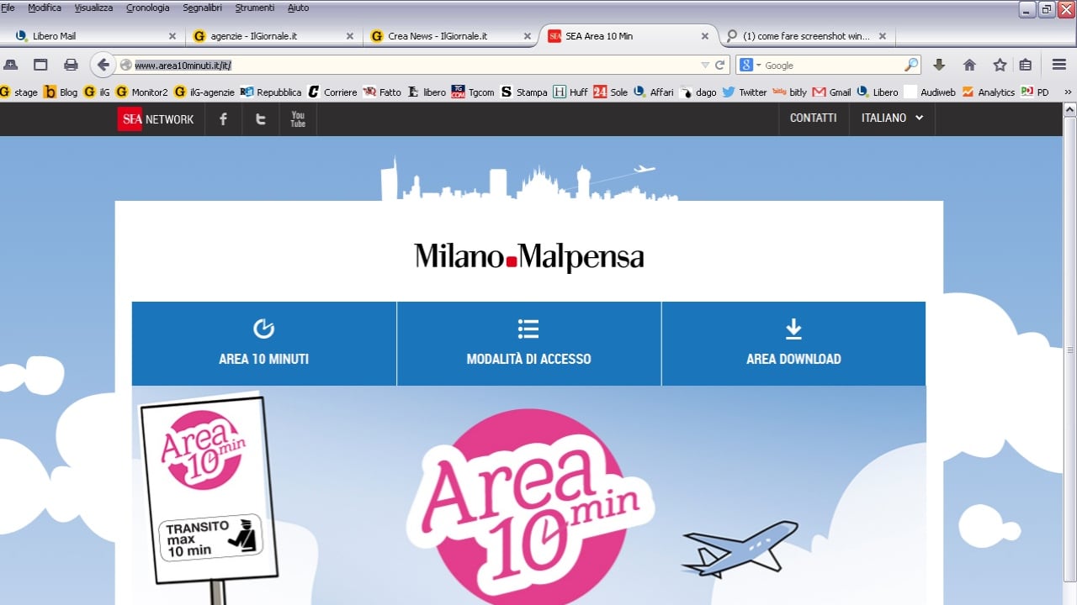
Task: Open the Modifica menu
Action: (45, 8)
